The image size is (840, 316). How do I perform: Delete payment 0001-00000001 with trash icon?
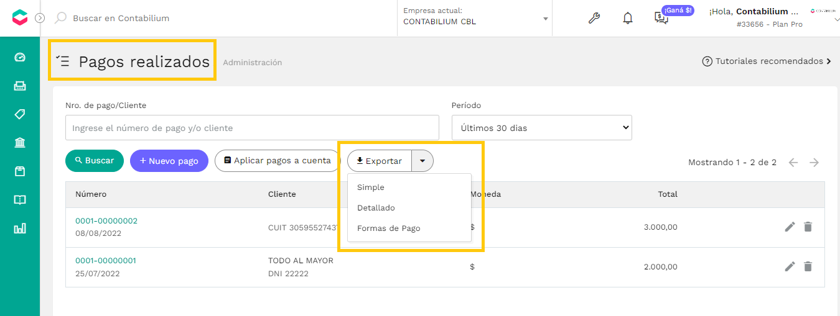pos(808,266)
